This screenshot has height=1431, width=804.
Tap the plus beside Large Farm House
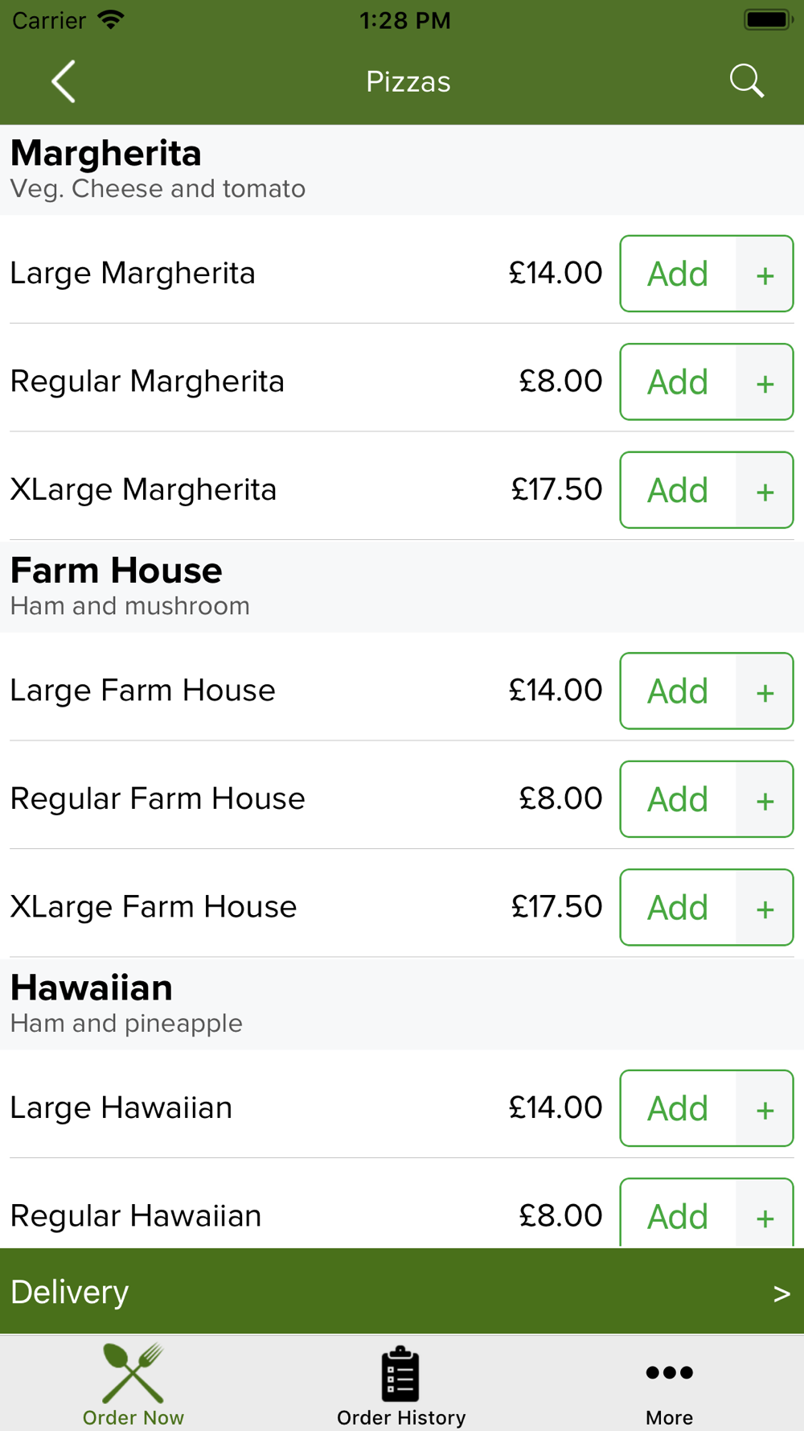[x=765, y=691]
